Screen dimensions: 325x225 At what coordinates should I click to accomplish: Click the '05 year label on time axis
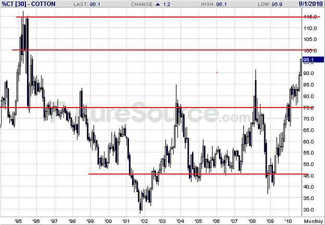(198, 221)
